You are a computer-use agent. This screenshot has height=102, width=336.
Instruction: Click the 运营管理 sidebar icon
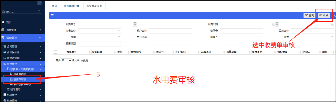pyautogui.click(x=3, y=38)
